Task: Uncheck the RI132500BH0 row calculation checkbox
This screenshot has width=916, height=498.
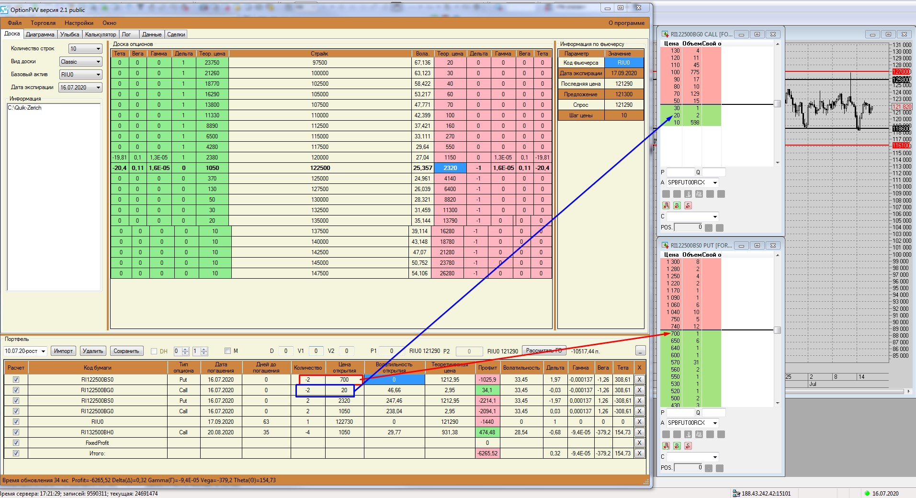Action: 16,432
